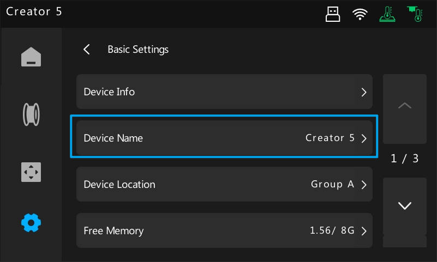The height and width of the screenshot is (262, 437).
Task: Open the filament spool menu
Action: click(31, 114)
